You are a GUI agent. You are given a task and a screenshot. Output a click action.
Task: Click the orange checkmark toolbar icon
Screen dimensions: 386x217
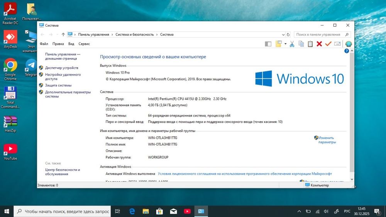328,44
